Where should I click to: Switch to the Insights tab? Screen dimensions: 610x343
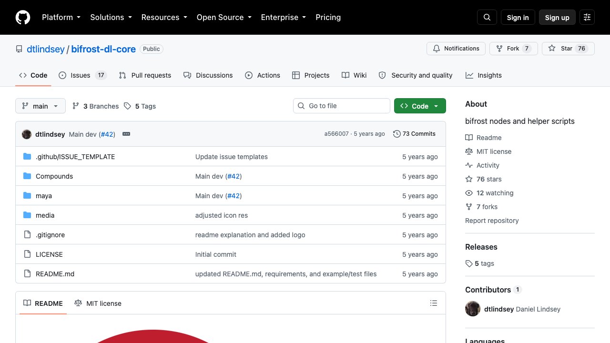[484, 75]
